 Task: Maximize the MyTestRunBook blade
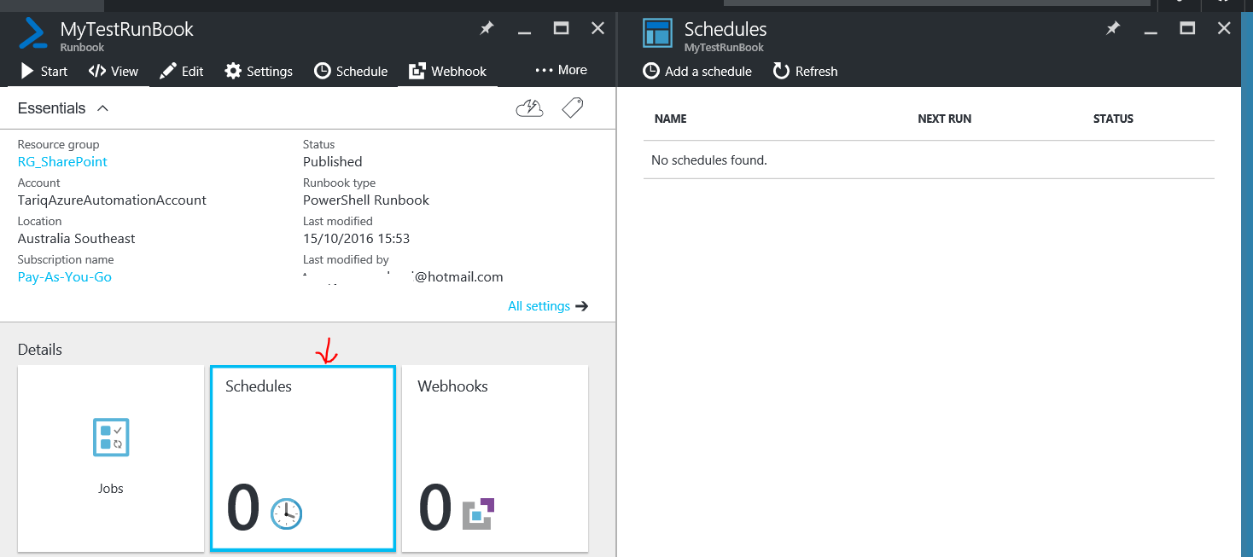pyautogui.click(x=561, y=28)
